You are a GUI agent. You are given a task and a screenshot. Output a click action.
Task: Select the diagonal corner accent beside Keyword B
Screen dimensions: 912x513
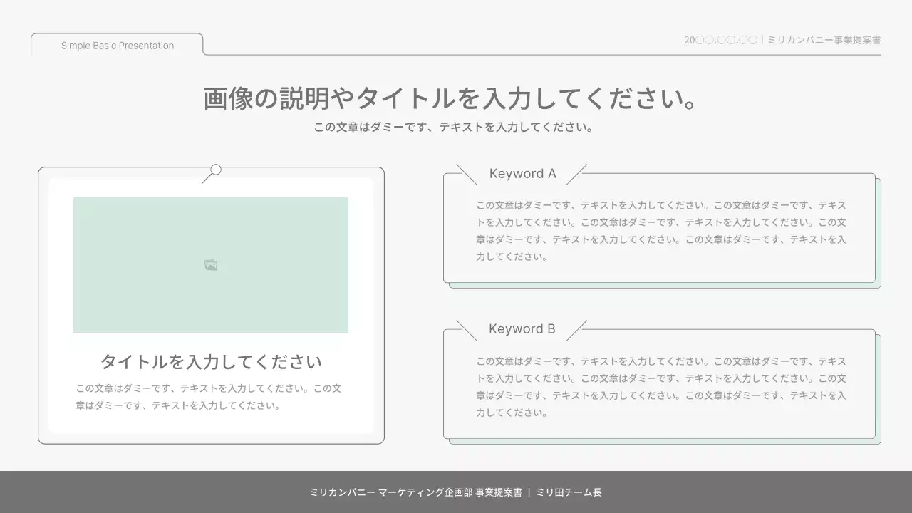point(467,328)
